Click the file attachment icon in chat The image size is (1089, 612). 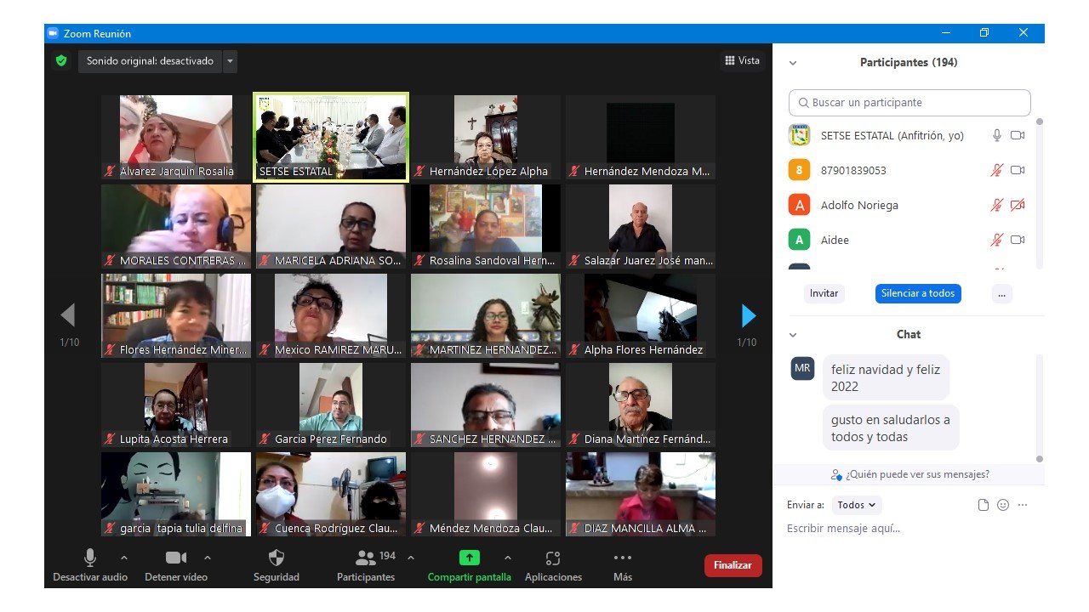(x=984, y=505)
